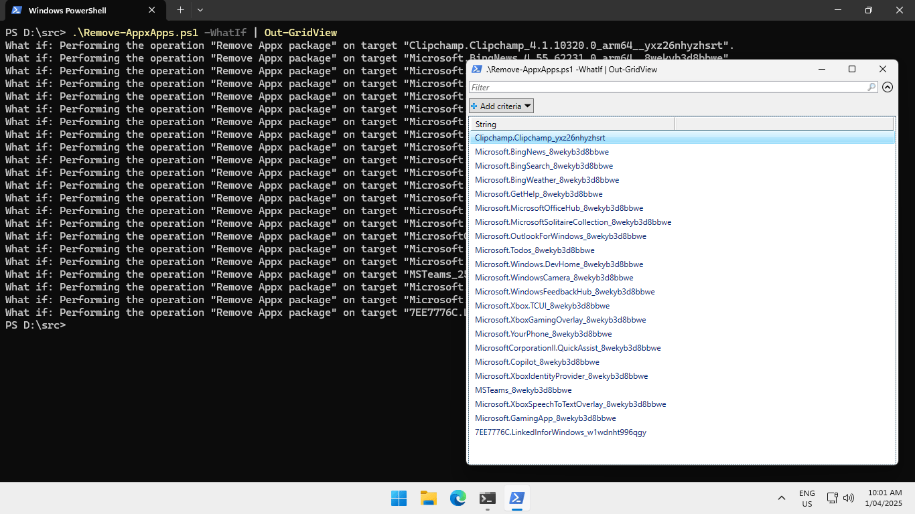Open the clock and date panel
This screenshot has width=915, height=514.
[884, 498]
